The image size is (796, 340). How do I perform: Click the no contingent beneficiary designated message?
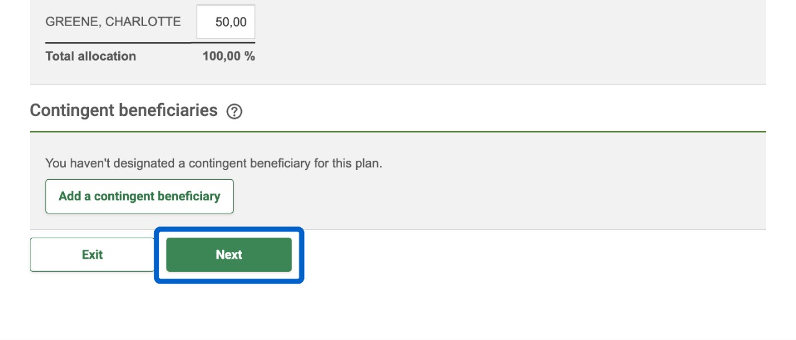tap(213, 164)
